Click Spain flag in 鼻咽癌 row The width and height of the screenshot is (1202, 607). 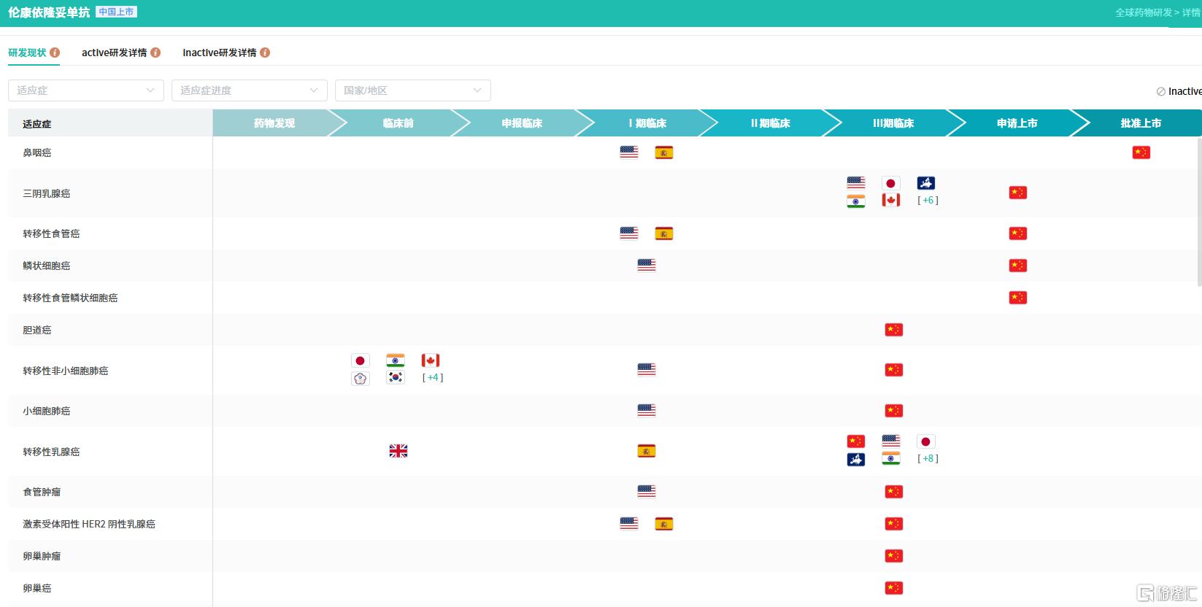point(664,152)
